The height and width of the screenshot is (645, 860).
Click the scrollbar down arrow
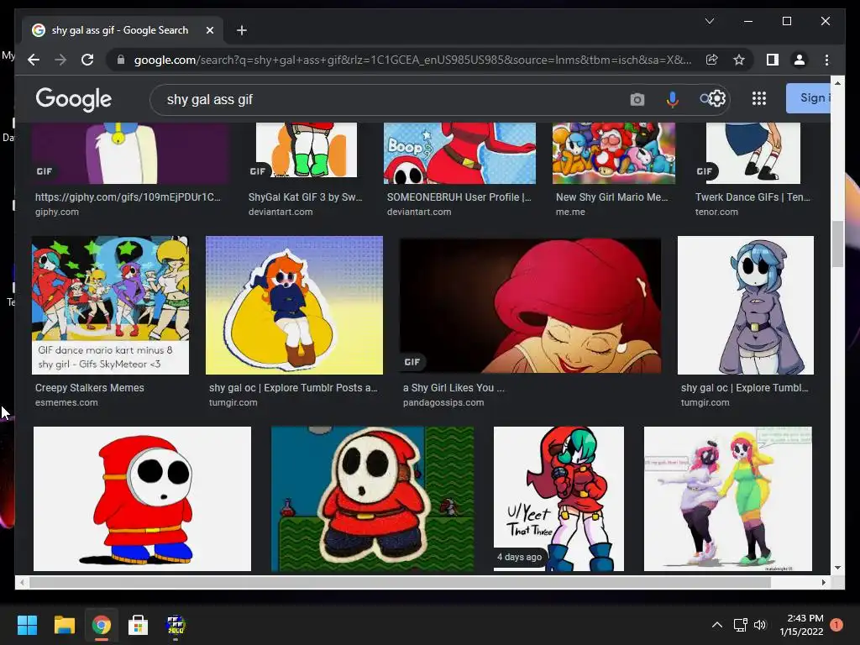click(837, 568)
